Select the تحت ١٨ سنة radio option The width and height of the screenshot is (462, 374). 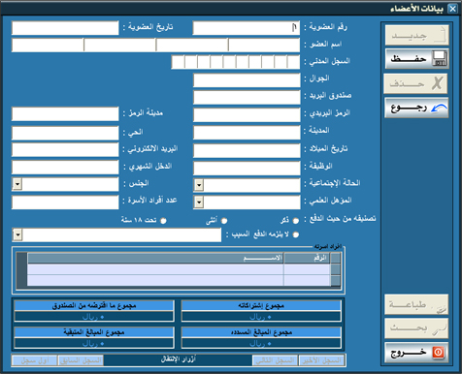163,221
